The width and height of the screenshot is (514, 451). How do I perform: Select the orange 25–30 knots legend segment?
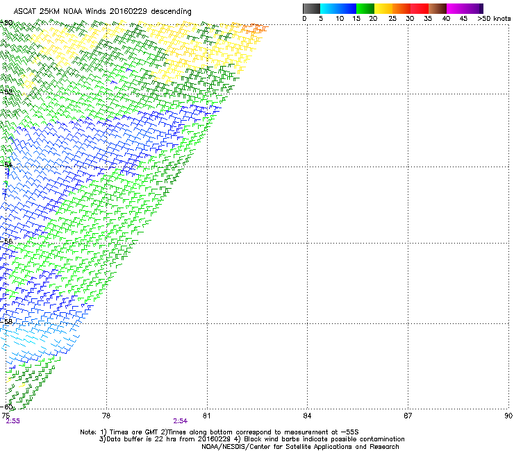pyautogui.click(x=401, y=8)
